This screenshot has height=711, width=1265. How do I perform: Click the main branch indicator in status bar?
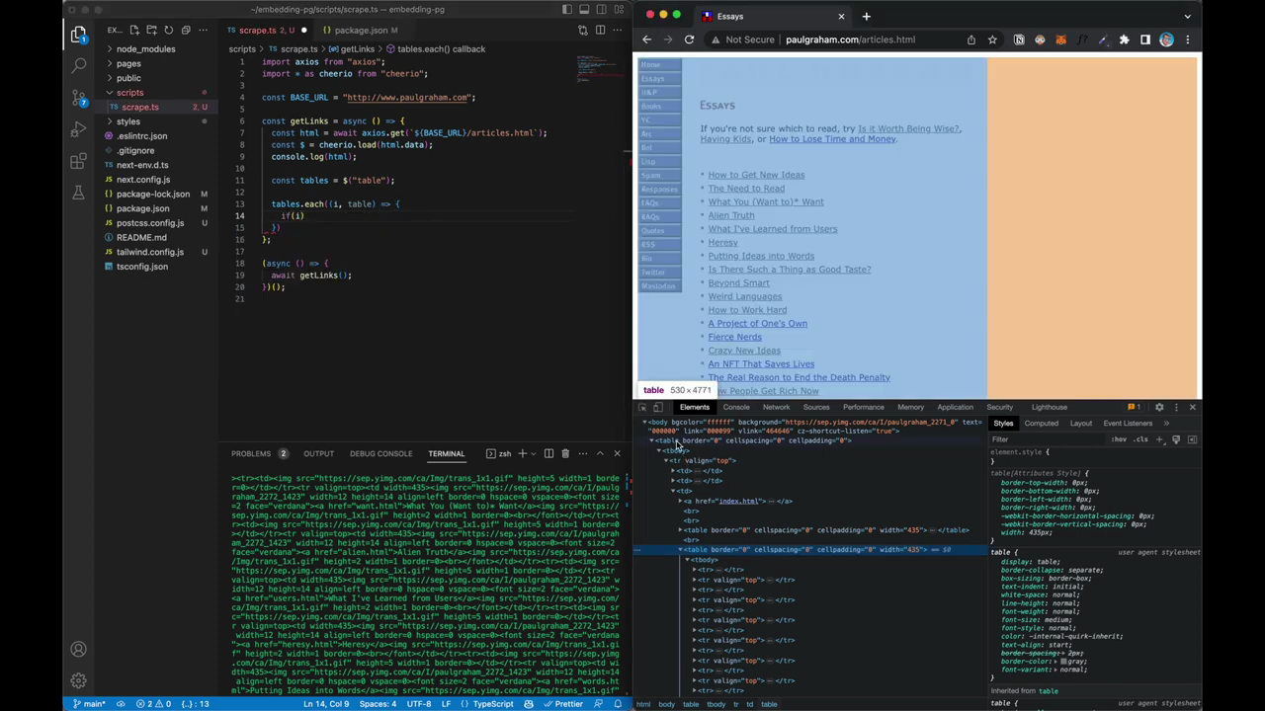tap(89, 704)
